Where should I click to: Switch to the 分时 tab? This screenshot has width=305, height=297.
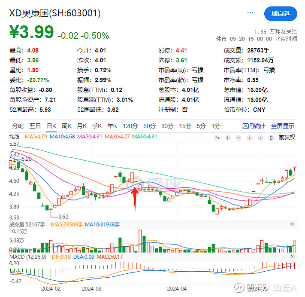[x=18, y=126]
